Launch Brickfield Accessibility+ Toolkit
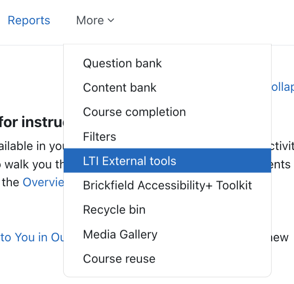The width and height of the screenshot is (294, 284). click(167, 185)
